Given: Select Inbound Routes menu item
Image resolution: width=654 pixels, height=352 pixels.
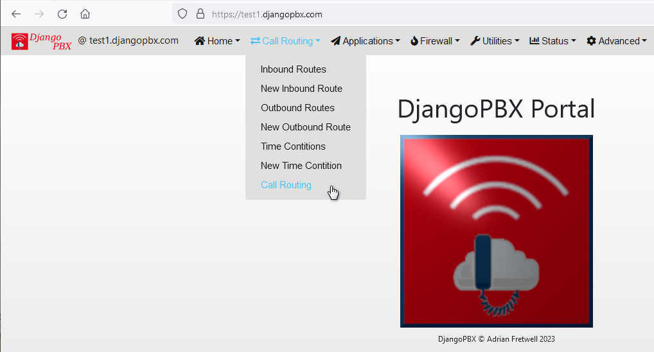Looking at the screenshot, I should (294, 69).
